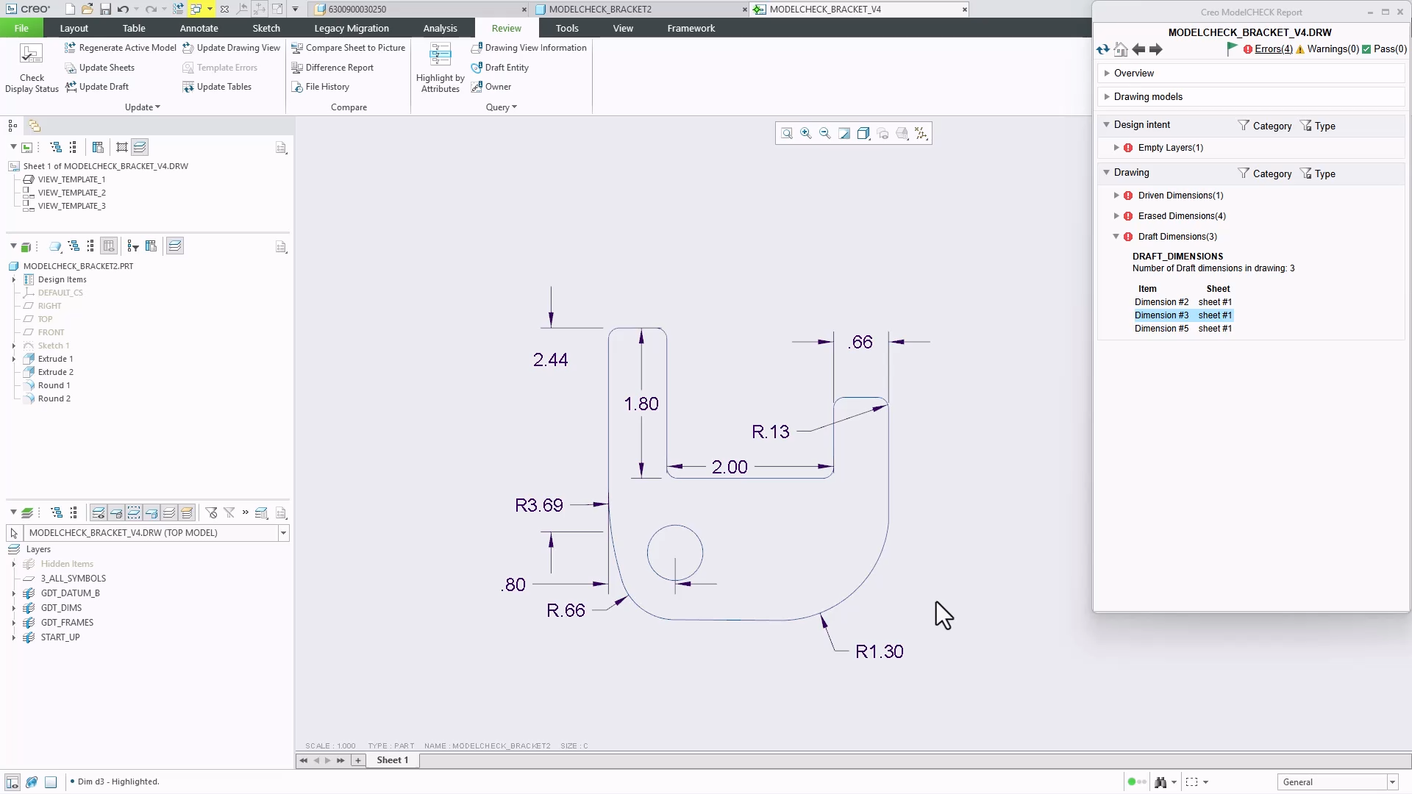
Task: Click the green flag icon in ModelCHECK report
Action: [x=1233, y=49]
